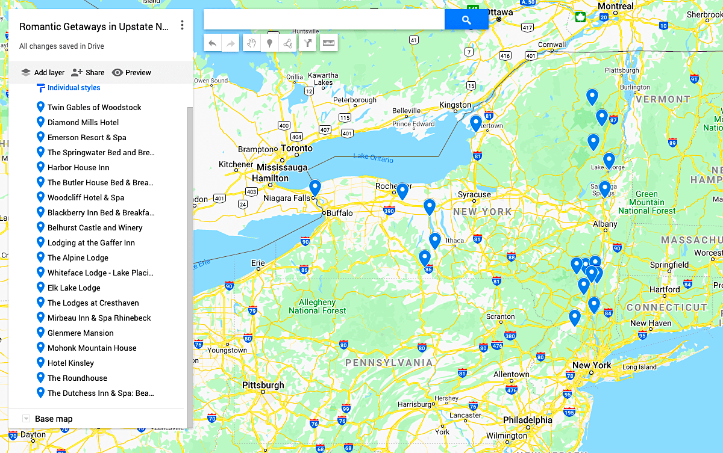Image resolution: width=723 pixels, height=453 pixels.
Task: Click the Green Mountain National Forest label
Action: click(x=647, y=202)
